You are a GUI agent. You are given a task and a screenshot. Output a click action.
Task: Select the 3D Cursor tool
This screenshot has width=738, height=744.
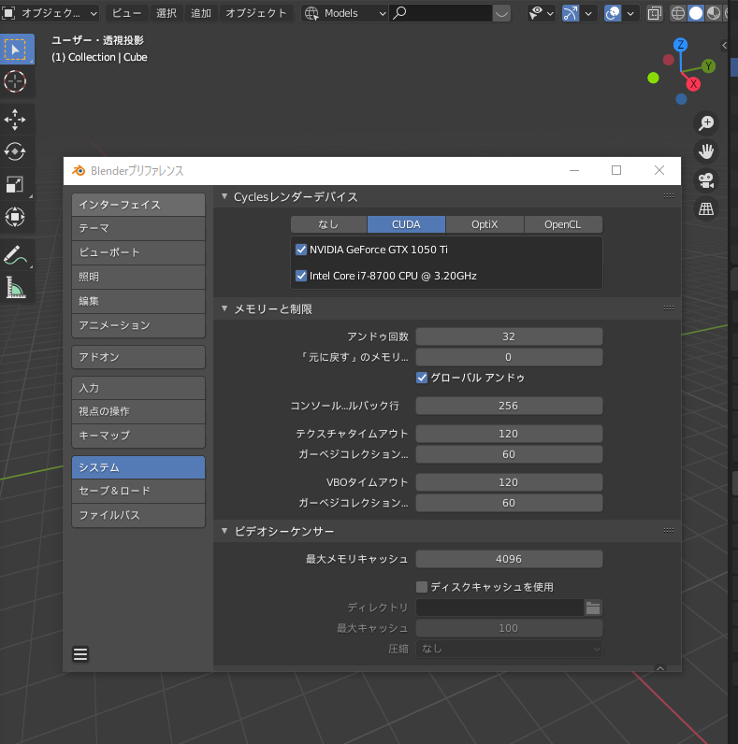(x=15, y=81)
